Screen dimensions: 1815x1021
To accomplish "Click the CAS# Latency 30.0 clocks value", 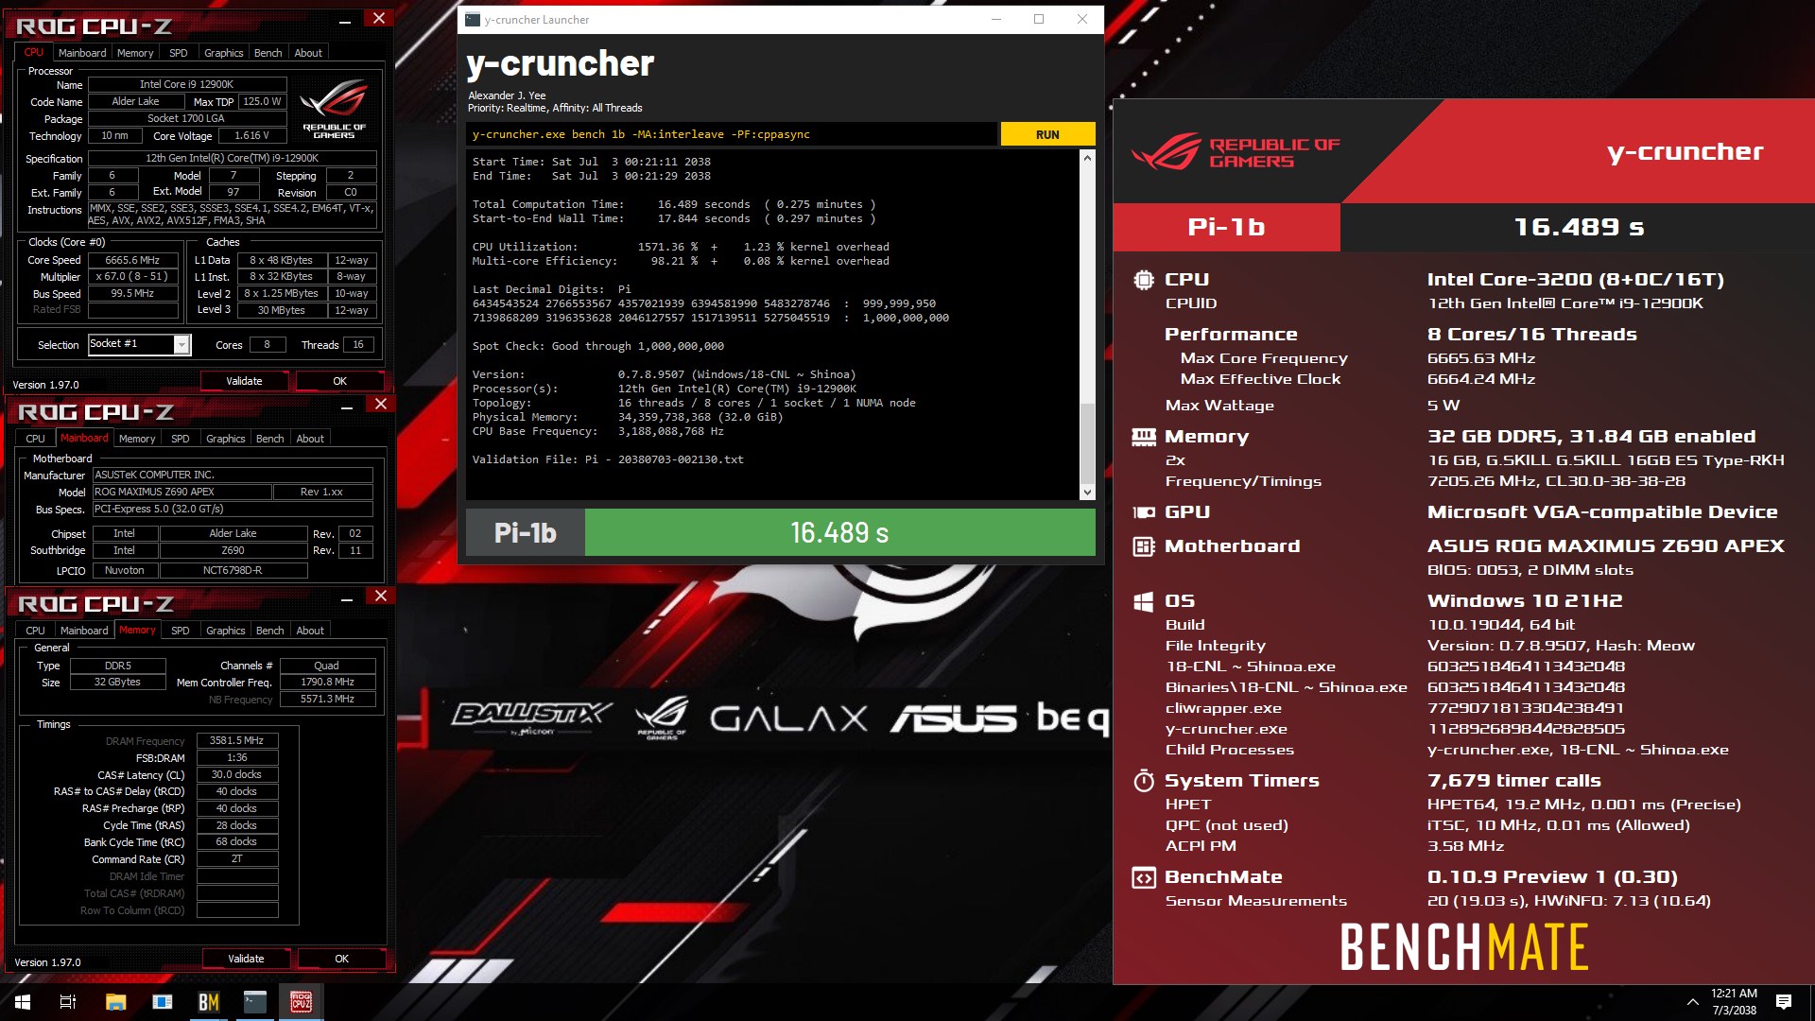I will [x=237, y=775].
